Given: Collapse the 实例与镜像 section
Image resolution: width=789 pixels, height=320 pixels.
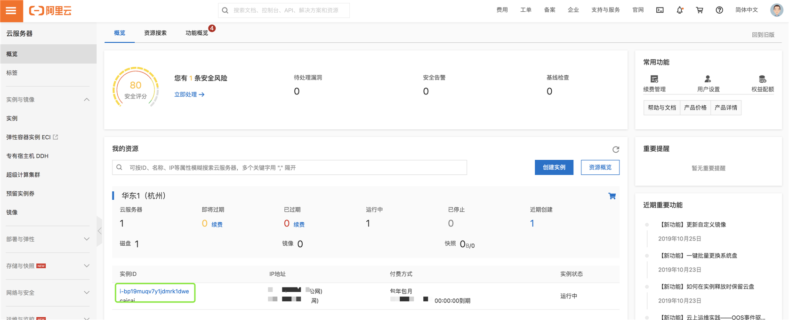Looking at the screenshot, I should pos(87,100).
